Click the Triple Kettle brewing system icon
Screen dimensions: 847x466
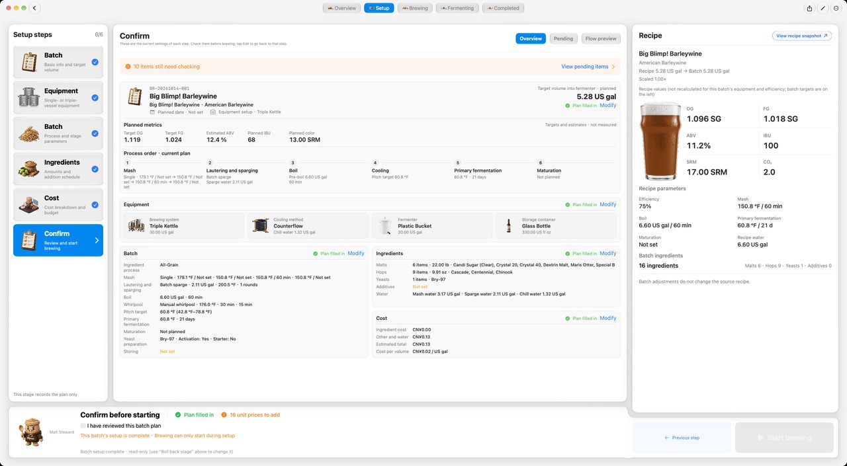[136, 225]
